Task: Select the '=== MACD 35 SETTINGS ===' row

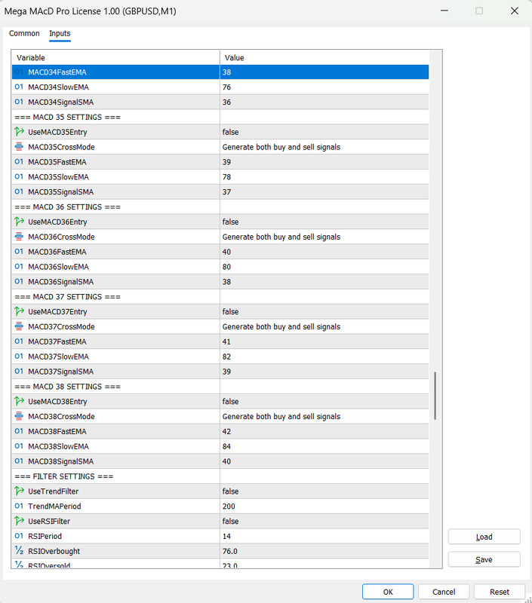Action: pos(220,117)
